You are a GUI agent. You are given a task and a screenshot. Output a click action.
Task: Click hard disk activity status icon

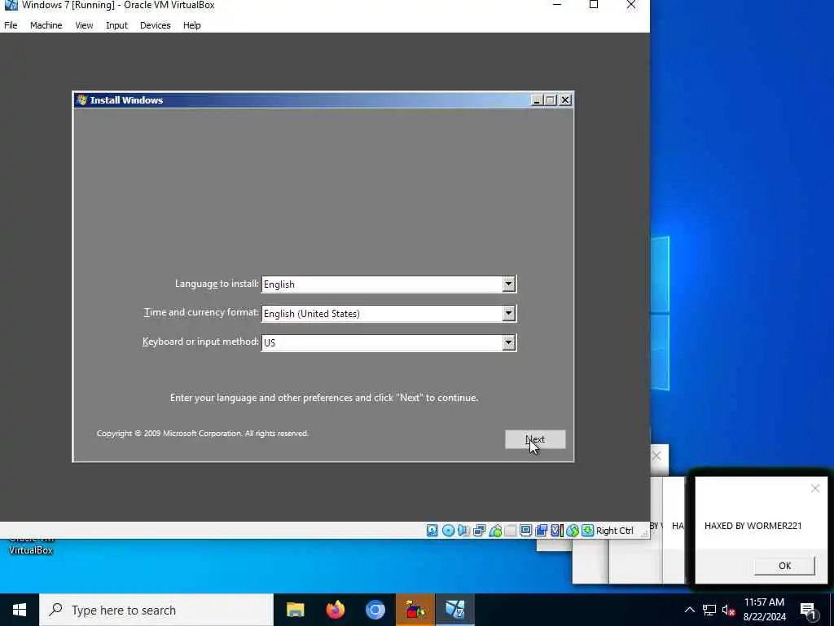tap(432, 530)
